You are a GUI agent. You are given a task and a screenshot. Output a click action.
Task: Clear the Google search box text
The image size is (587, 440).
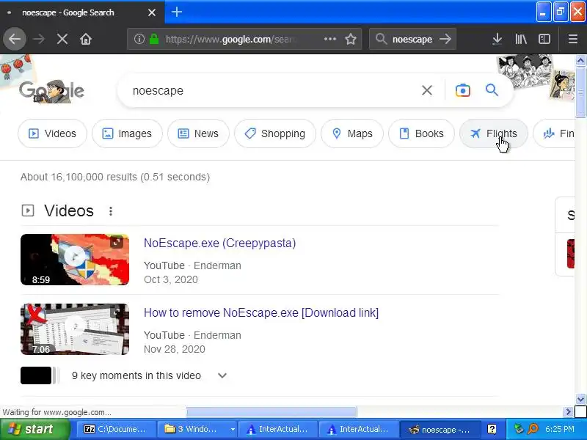pos(427,90)
